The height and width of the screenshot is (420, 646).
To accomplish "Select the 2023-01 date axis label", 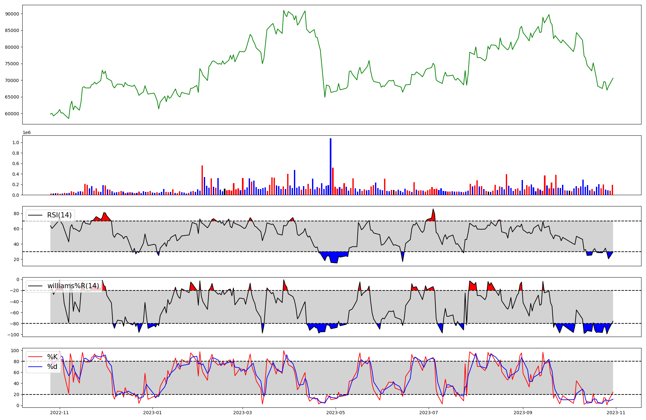I will (152, 413).
